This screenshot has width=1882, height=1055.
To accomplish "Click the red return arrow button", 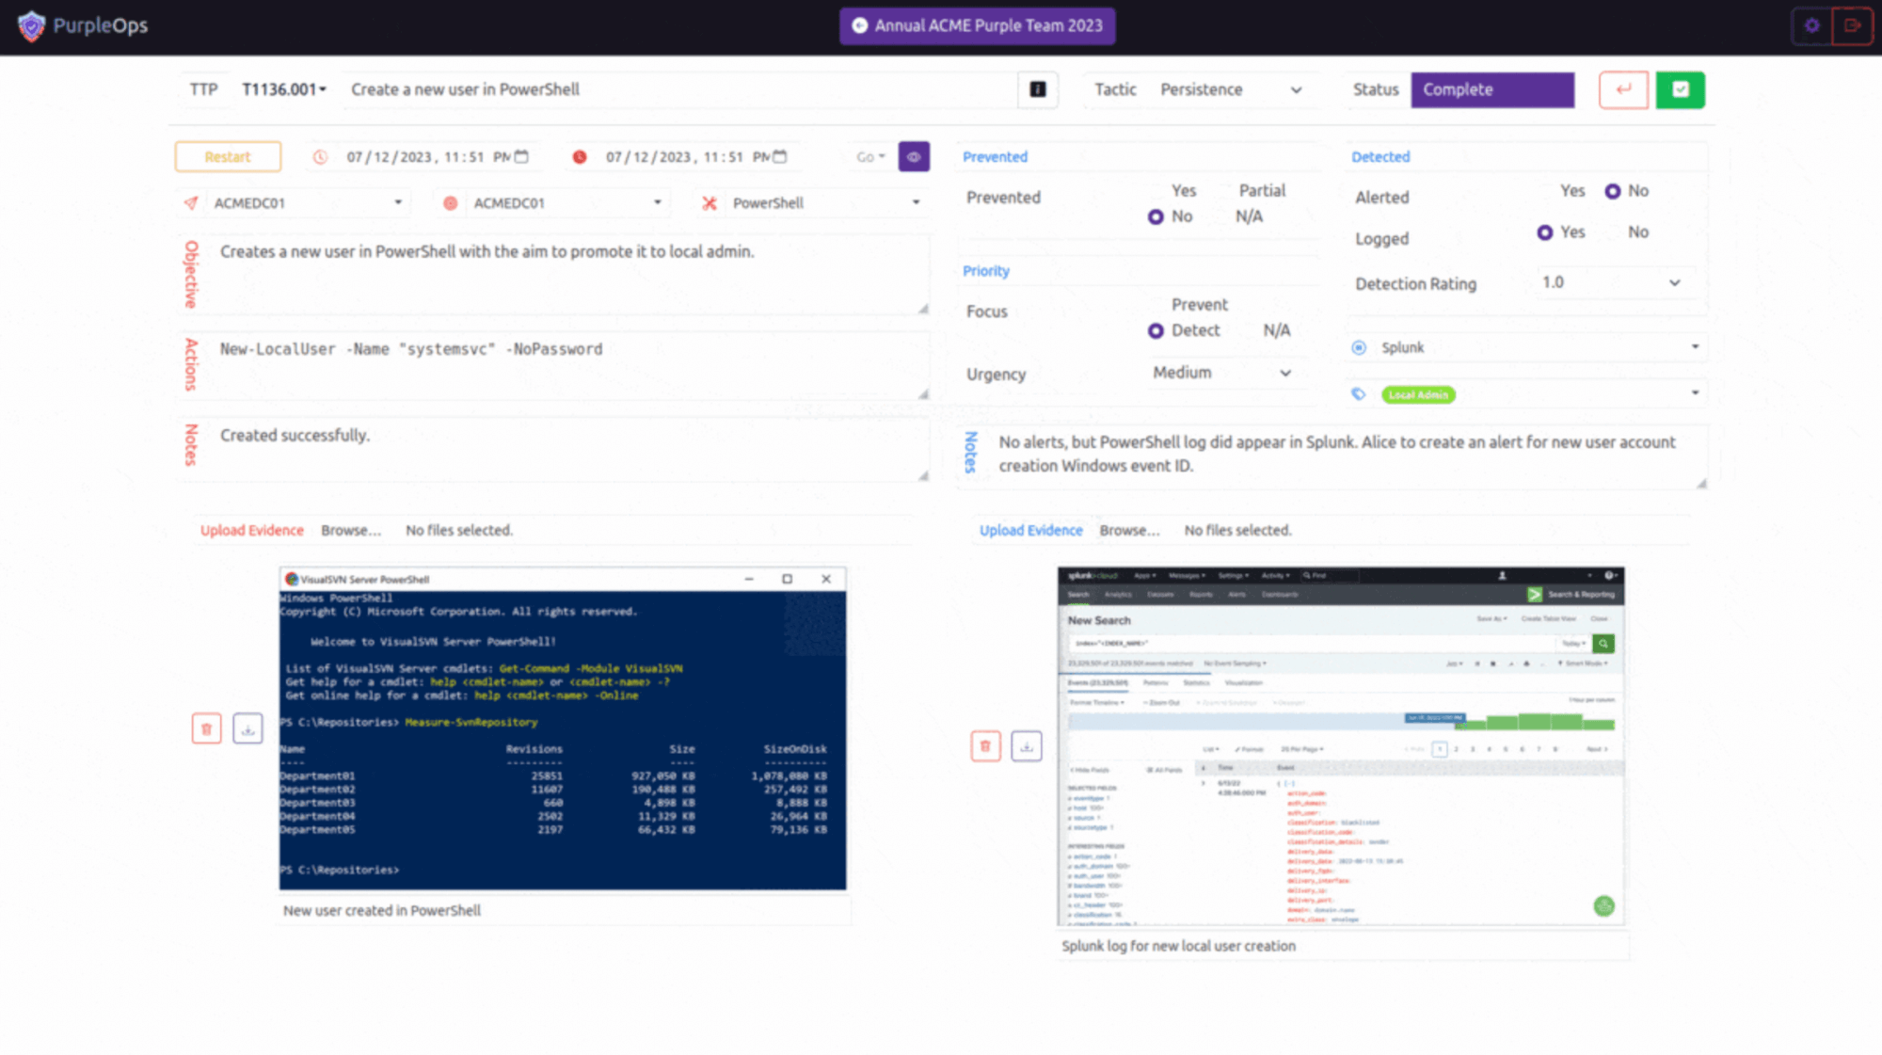I will 1623,89.
